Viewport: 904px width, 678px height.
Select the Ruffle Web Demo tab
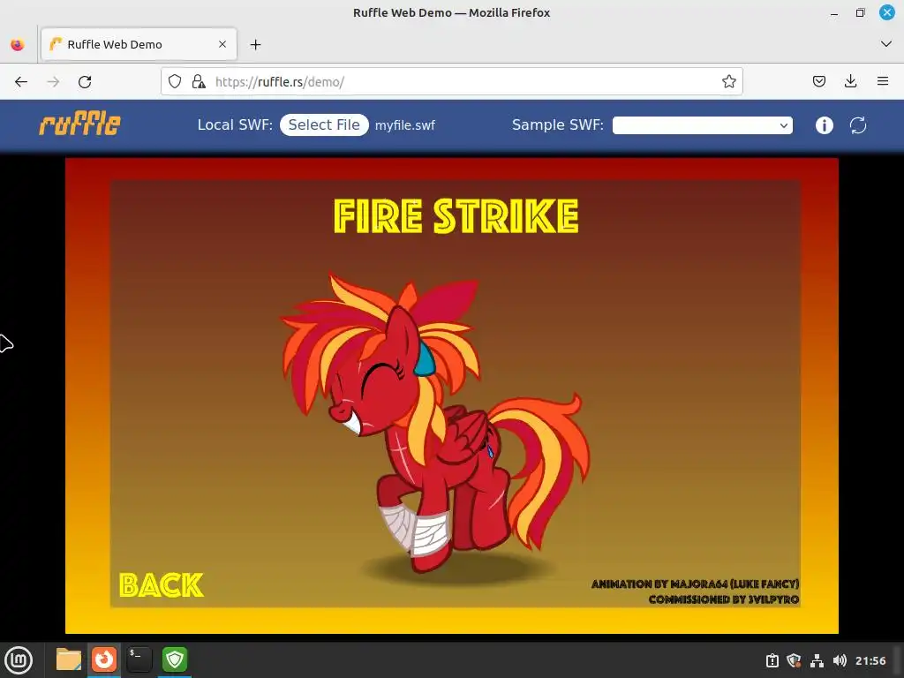[139, 44]
